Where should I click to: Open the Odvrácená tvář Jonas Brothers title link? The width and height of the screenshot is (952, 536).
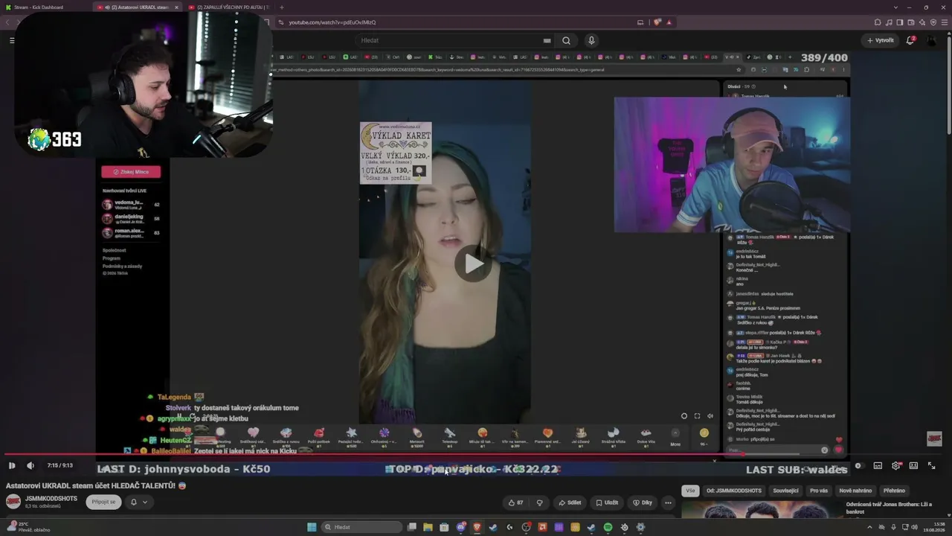tap(889, 508)
